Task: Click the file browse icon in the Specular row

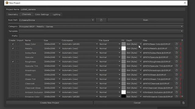Action: (176, 57)
